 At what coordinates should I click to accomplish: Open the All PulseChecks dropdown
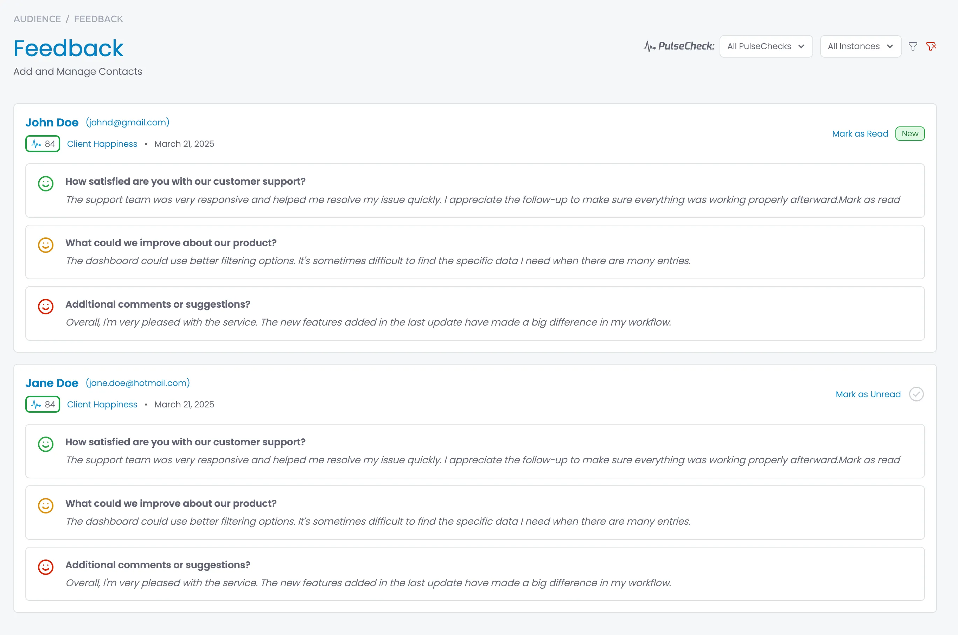pos(766,46)
